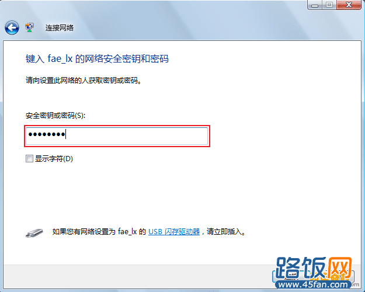
Task: Click the www.45fan.com URL badge
Action: [x=314, y=284]
